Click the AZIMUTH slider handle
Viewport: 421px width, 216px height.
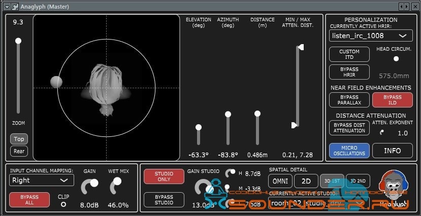click(228, 114)
